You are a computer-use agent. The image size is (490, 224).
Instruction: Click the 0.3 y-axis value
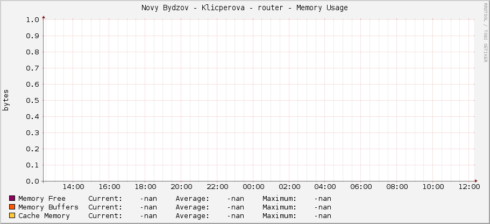click(32, 133)
